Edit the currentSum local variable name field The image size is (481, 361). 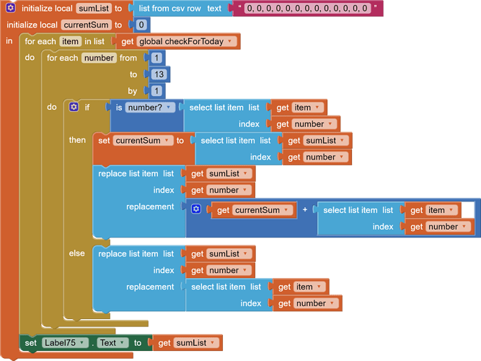86,25
